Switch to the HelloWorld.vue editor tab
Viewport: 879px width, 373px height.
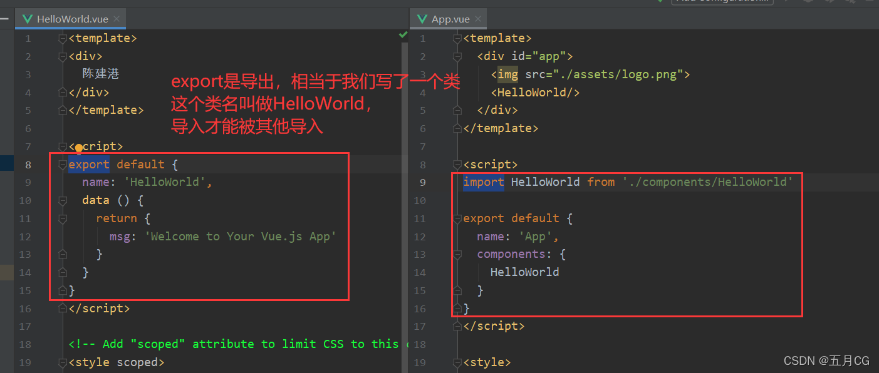71,19
